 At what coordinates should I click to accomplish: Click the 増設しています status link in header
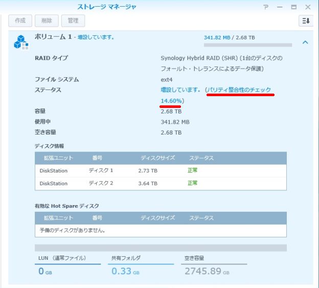(x=96, y=37)
